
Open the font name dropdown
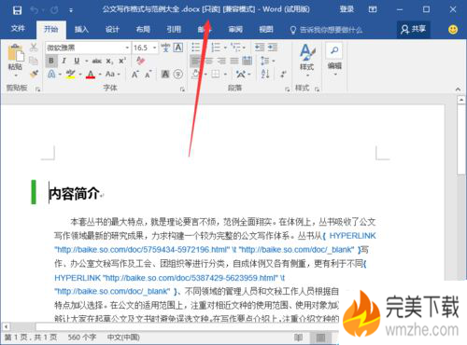coord(127,48)
